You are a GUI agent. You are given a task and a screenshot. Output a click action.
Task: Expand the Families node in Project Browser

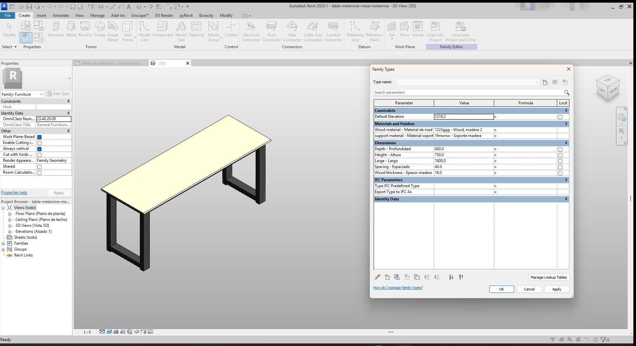click(x=3, y=244)
